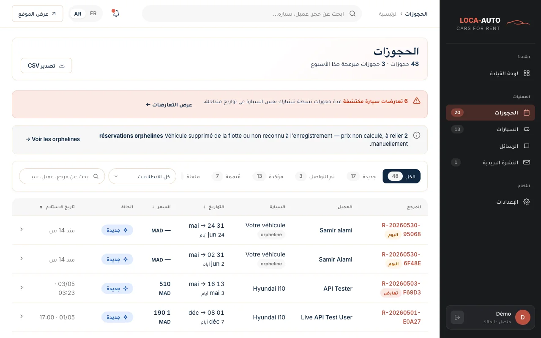Click price 510 MAD cell
Screen dimensions: 541x338
point(165,288)
